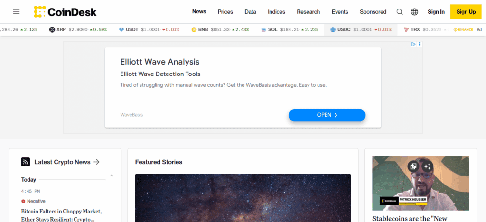
Task: Select the red Negative sentiment indicator
Action: coord(23,201)
